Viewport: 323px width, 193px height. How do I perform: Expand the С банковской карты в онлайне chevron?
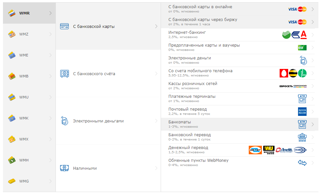[x=313, y=9]
